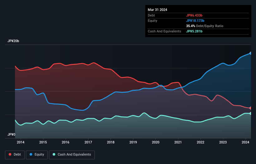Viewport: 256px width, 164px height.
Task: Click the 2019 x-axis label
Action: coord(133,142)
